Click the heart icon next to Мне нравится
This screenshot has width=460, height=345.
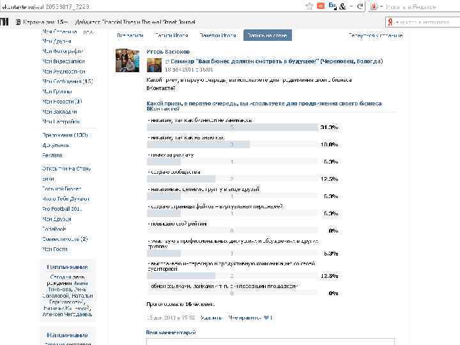[266, 318]
